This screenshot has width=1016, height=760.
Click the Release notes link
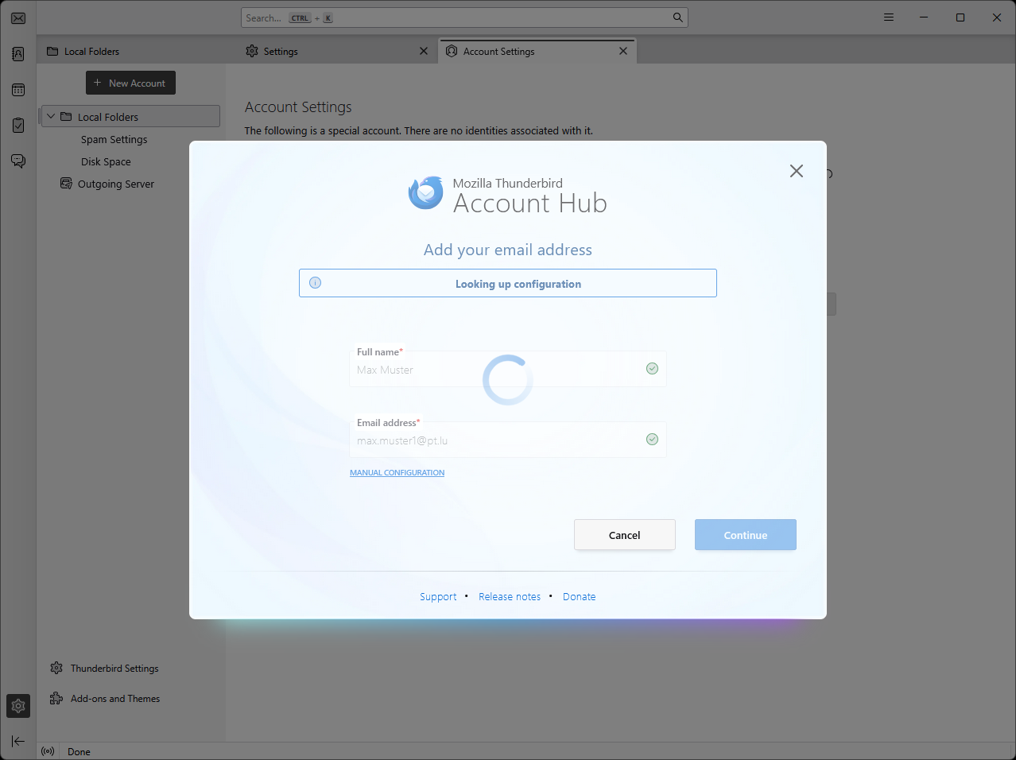(x=509, y=597)
